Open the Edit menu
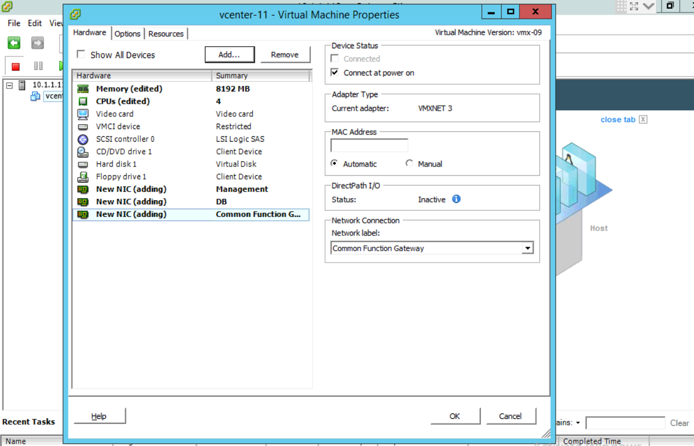The width and height of the screenshot is (694, 446). (x=34, y=23)
